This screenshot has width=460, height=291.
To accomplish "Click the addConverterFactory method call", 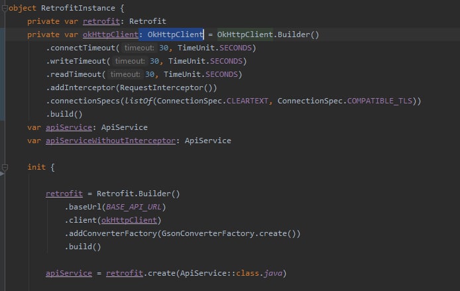I will click(113, 233).
